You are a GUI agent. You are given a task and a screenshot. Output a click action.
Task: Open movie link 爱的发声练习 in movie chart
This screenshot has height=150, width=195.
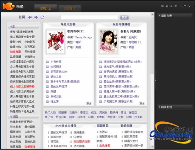[x=58, y=87]
